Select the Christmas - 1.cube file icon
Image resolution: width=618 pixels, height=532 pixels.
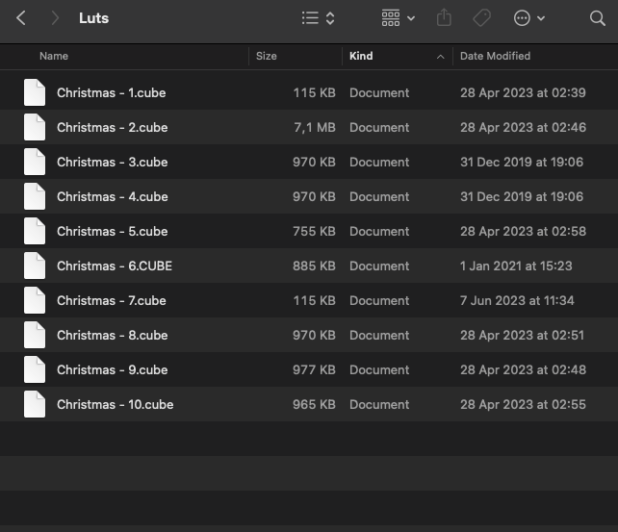point(35,93)
